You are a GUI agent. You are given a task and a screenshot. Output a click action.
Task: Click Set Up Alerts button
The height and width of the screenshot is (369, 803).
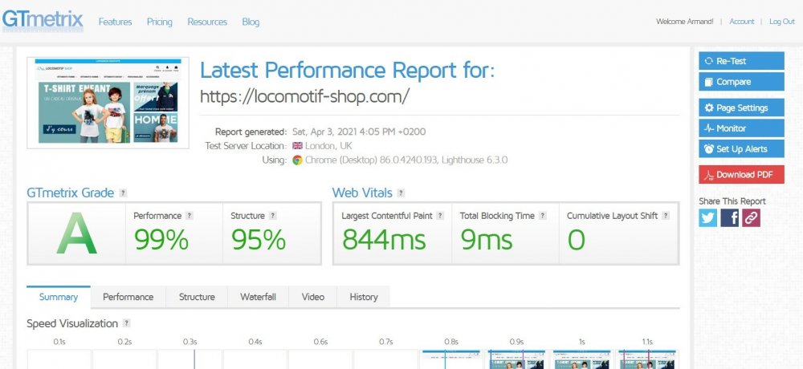pos(740,148)
